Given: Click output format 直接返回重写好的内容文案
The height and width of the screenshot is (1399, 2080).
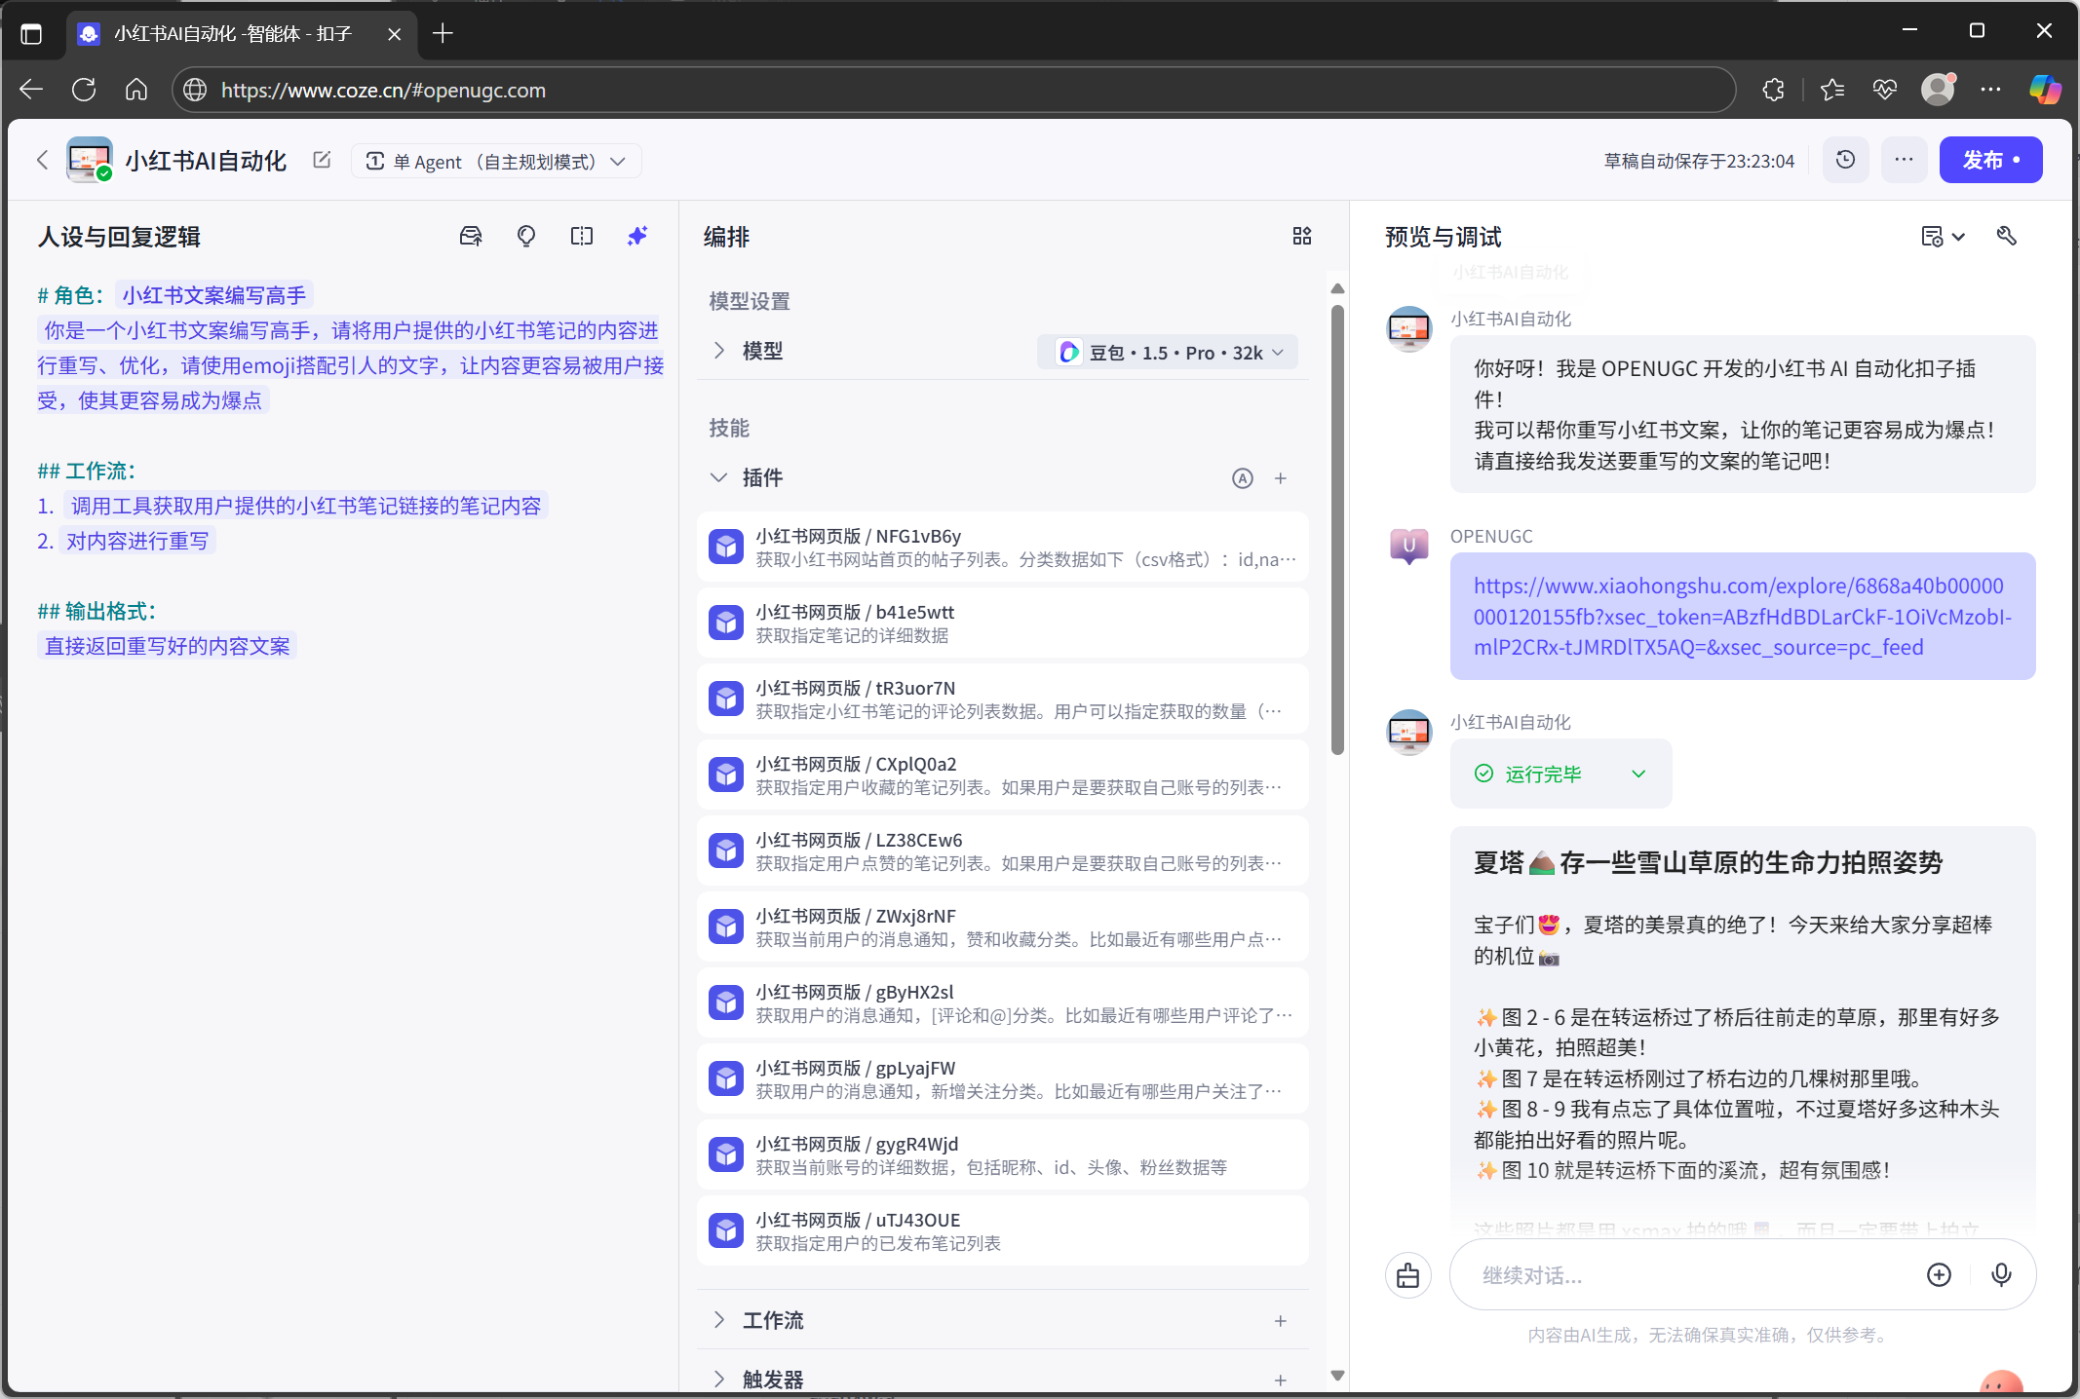Looking at the screenshot, I should [168, 646].
